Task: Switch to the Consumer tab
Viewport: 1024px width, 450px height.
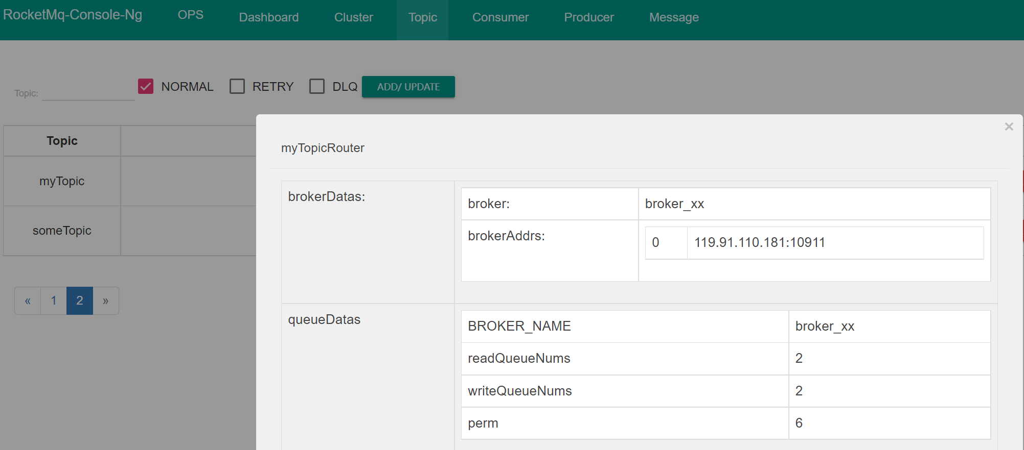Action: tap(500, 17)
